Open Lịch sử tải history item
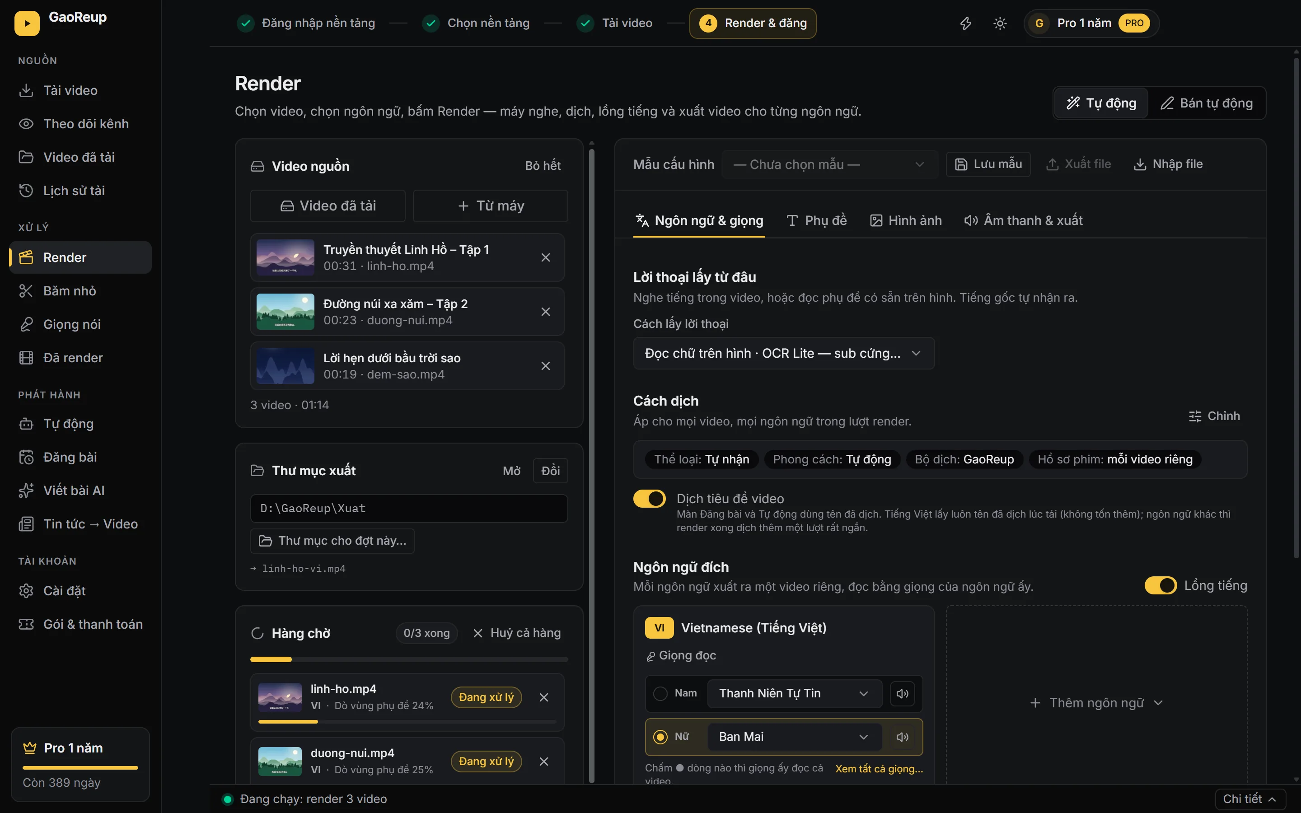The height and width of the screenshot is (813, 1301). coord(81,190)
